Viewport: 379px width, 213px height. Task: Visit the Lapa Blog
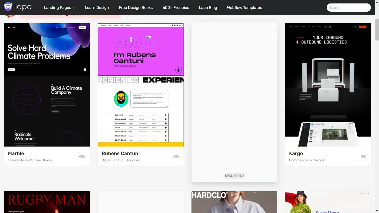coord(208,8)
